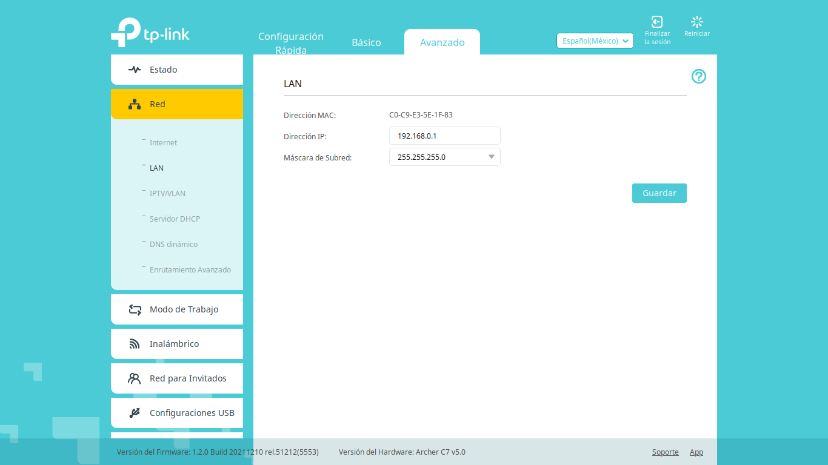Viewport: 828px width, 465px height.
Task: Click the firmware version text
Action: [218, 452]
